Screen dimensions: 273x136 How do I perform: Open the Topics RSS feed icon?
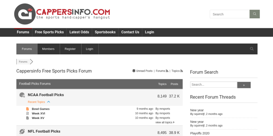click(x=182, y=71)
